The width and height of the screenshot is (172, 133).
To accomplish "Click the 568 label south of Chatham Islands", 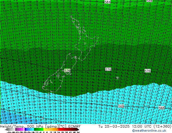I will 121,106.
